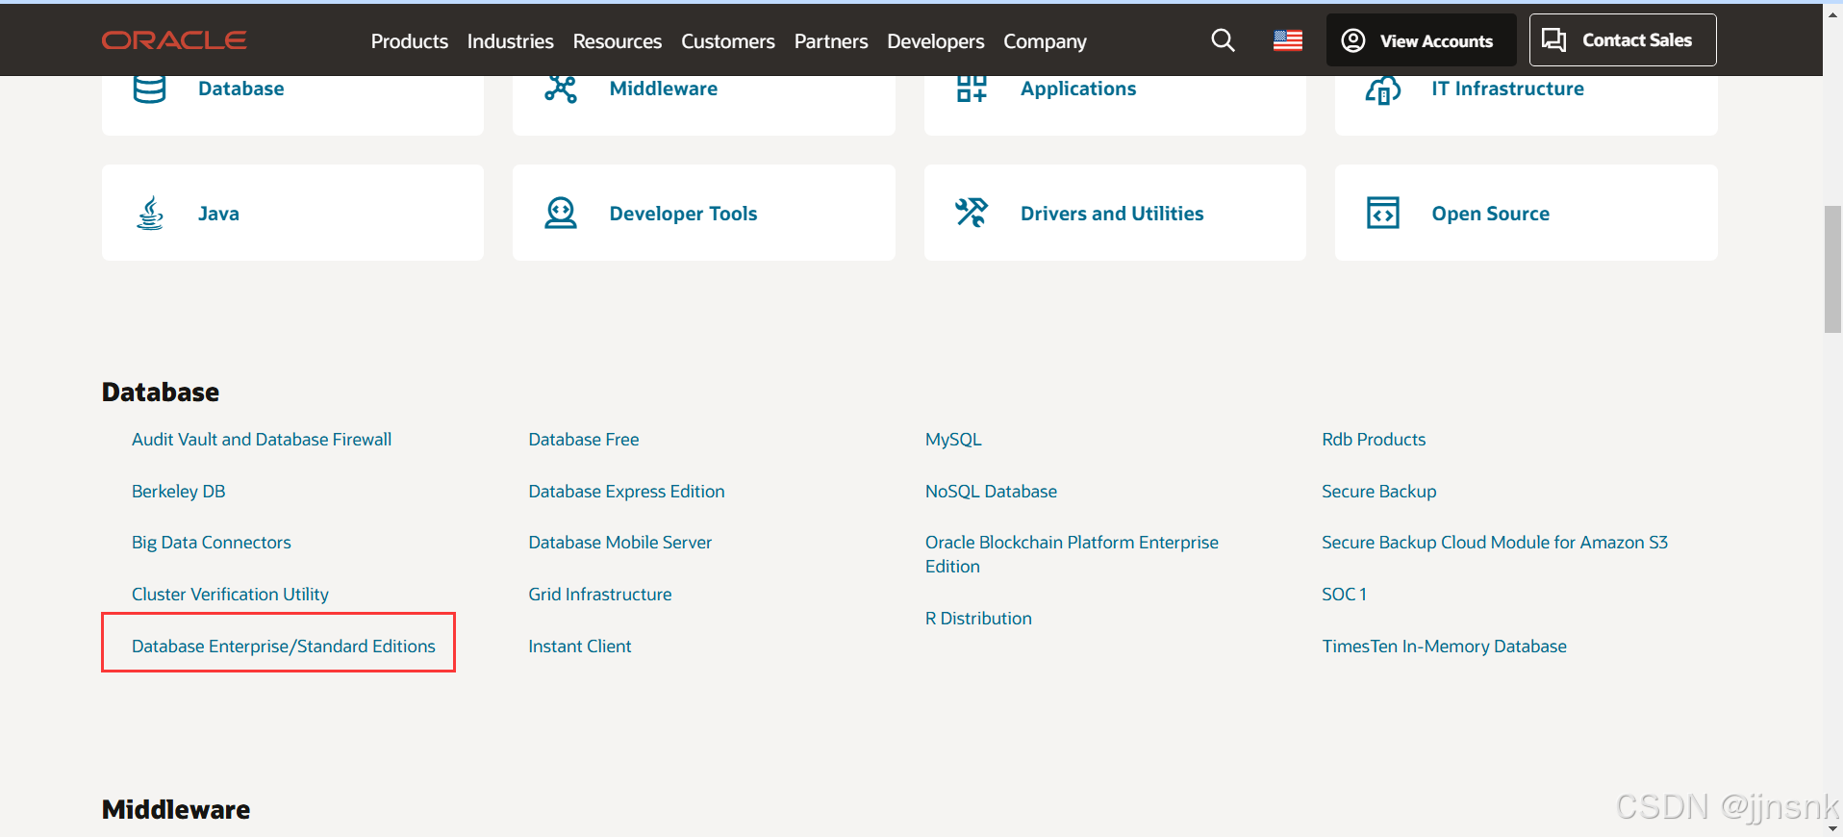The width and height of the screenshot is (1843, 837).
Task: Open Cluster Verification Utility link
Action: 230,595
